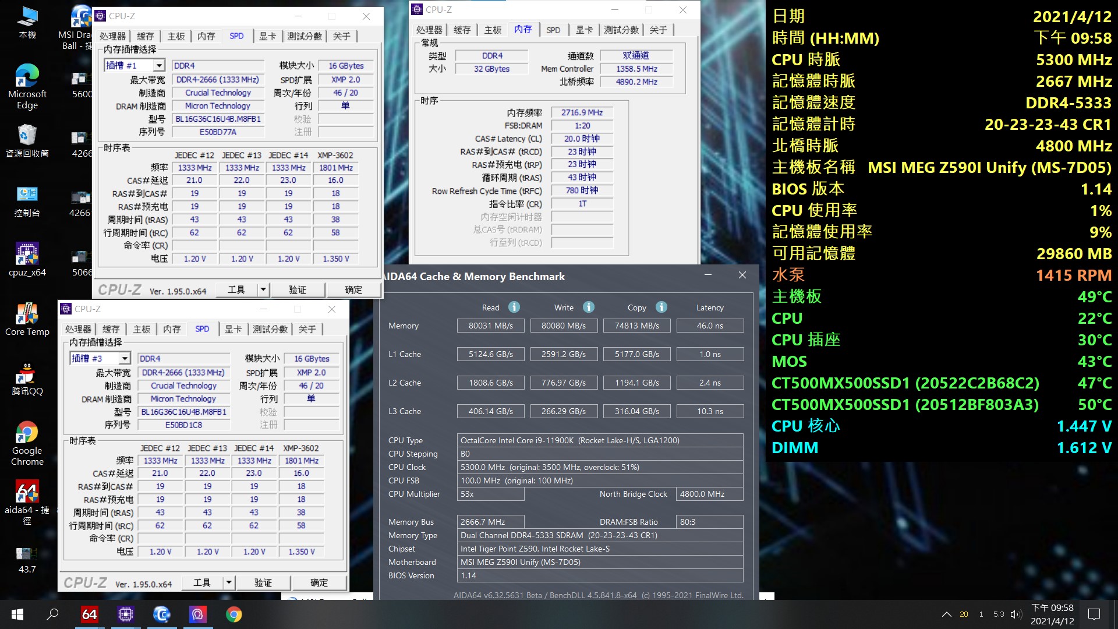Screen dimensions: 1118x629
Task: Click BL16G36C16U4B.M8FB1 model field, slot #1
Action: coord(218,119)
